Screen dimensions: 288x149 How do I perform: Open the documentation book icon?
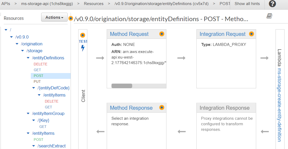tap(269, 16)
